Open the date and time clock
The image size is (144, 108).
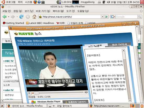pos(125,2)
